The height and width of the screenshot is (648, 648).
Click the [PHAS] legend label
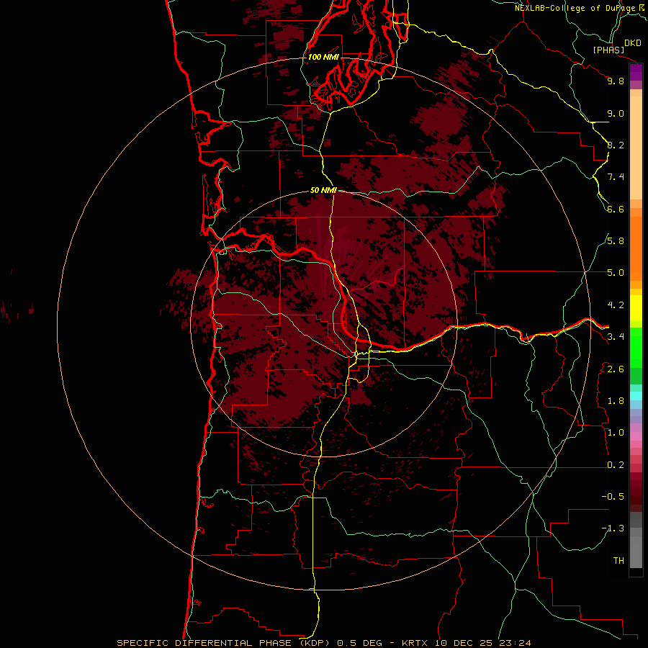click(608, 50)
